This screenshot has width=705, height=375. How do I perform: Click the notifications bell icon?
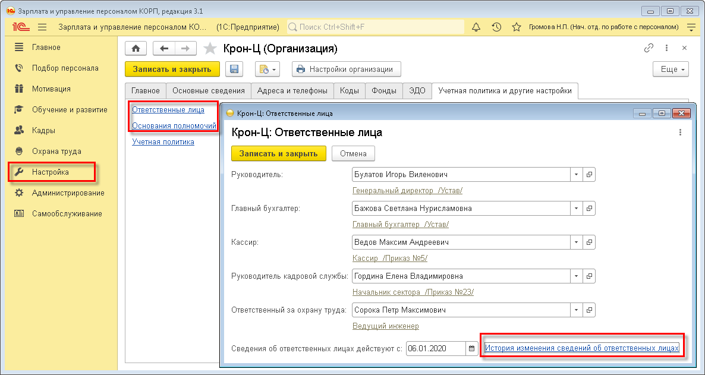point(476,27)
